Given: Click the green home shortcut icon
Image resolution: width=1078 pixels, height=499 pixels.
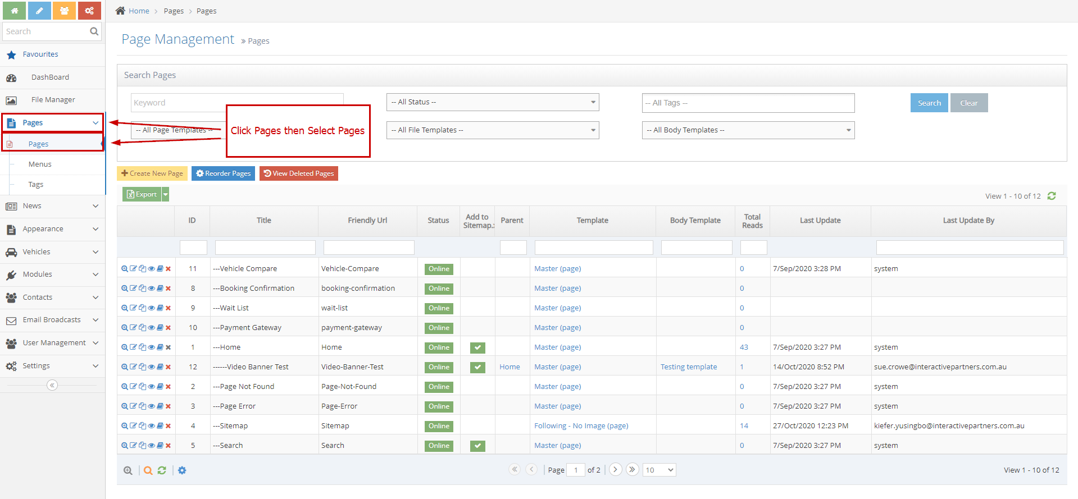Looking at the screenshot, I should (x=14, y=11).
